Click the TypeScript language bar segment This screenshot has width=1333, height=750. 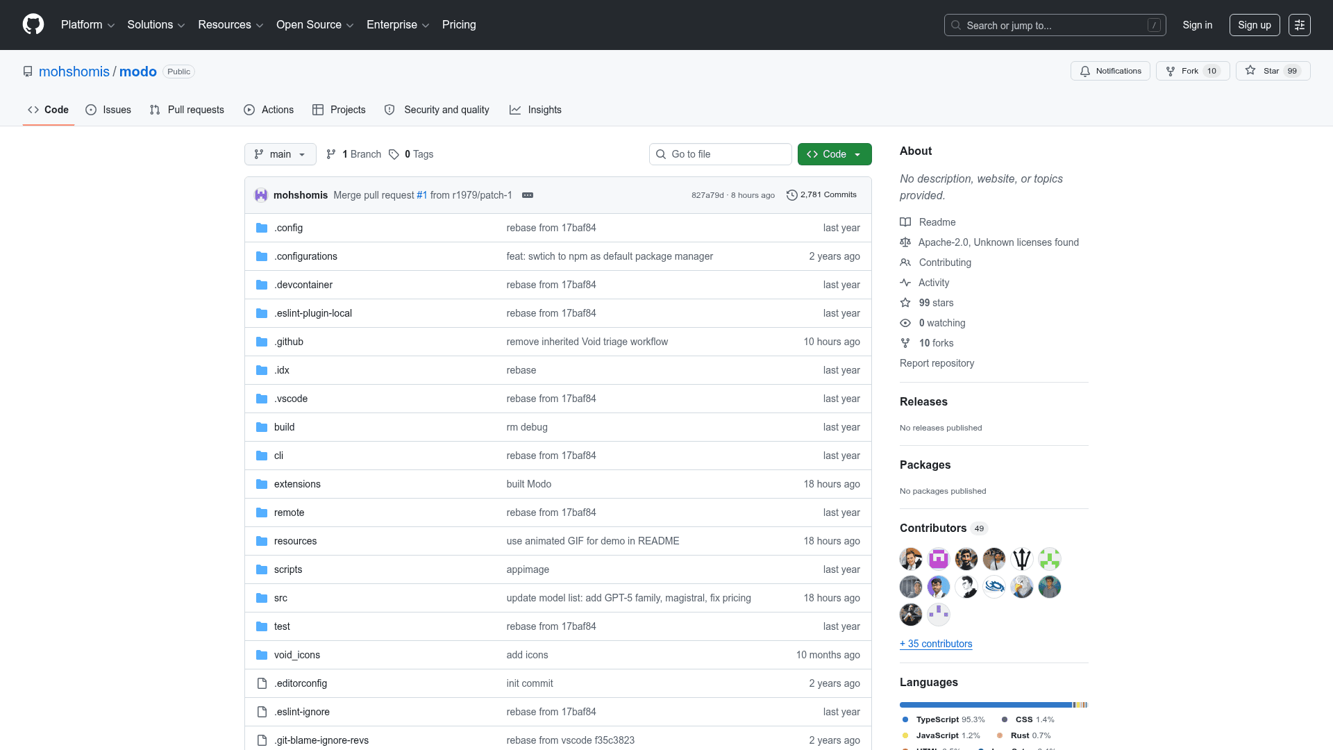pyautogui.click(x=985, y=705)
